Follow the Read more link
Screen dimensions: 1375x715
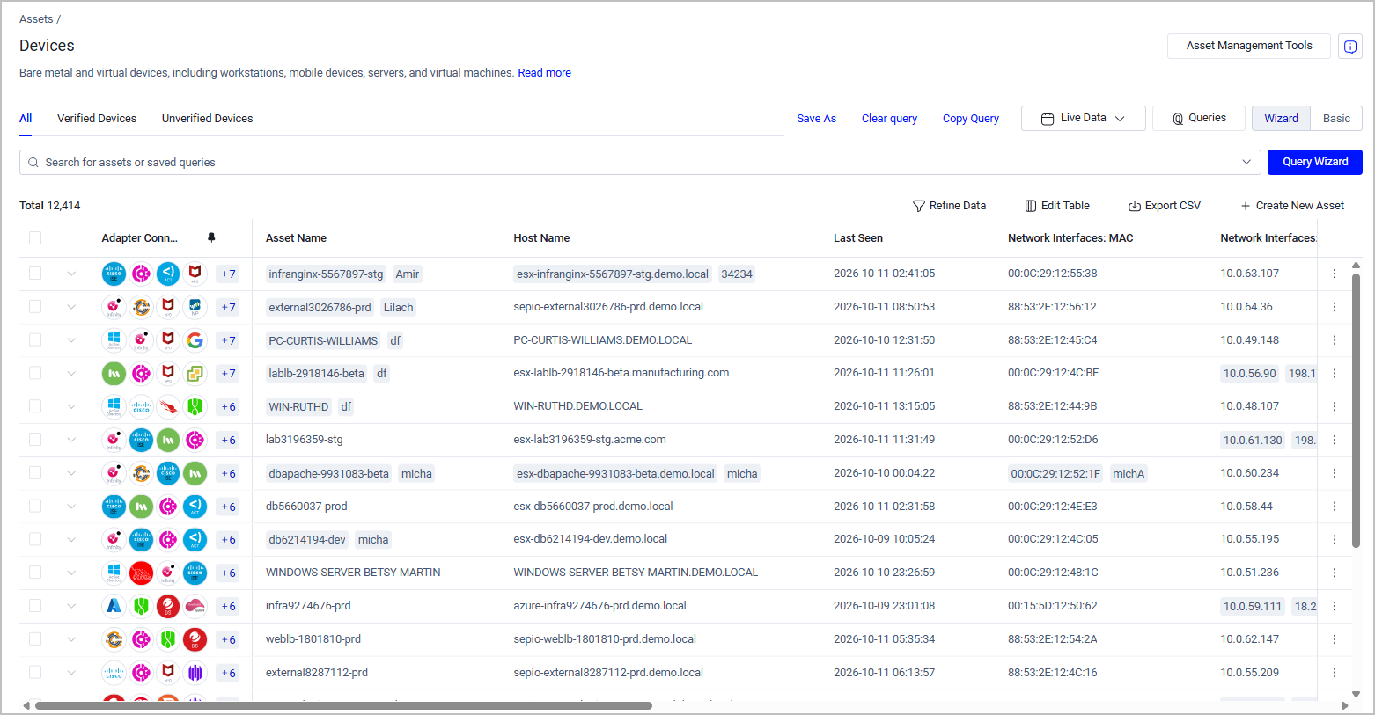tap(544, 73)
